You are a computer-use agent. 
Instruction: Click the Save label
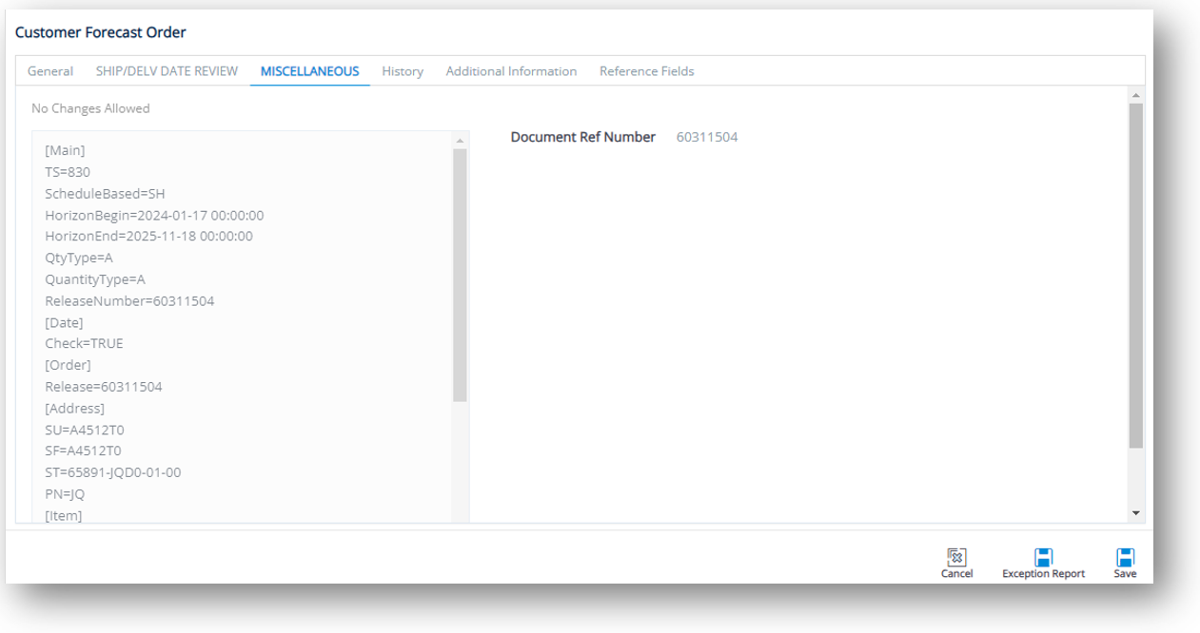(x=1125, y=574)
